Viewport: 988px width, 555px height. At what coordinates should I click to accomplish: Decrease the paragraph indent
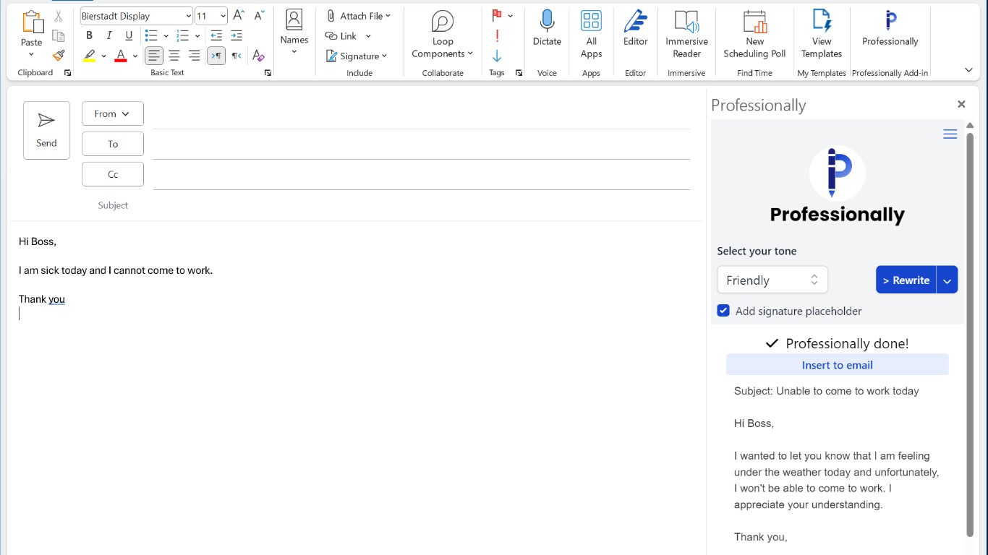tap(216, 36)
